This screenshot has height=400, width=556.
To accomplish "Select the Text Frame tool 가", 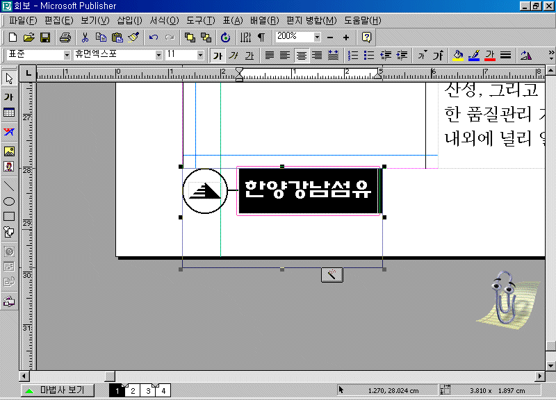I will pos(9,97).
